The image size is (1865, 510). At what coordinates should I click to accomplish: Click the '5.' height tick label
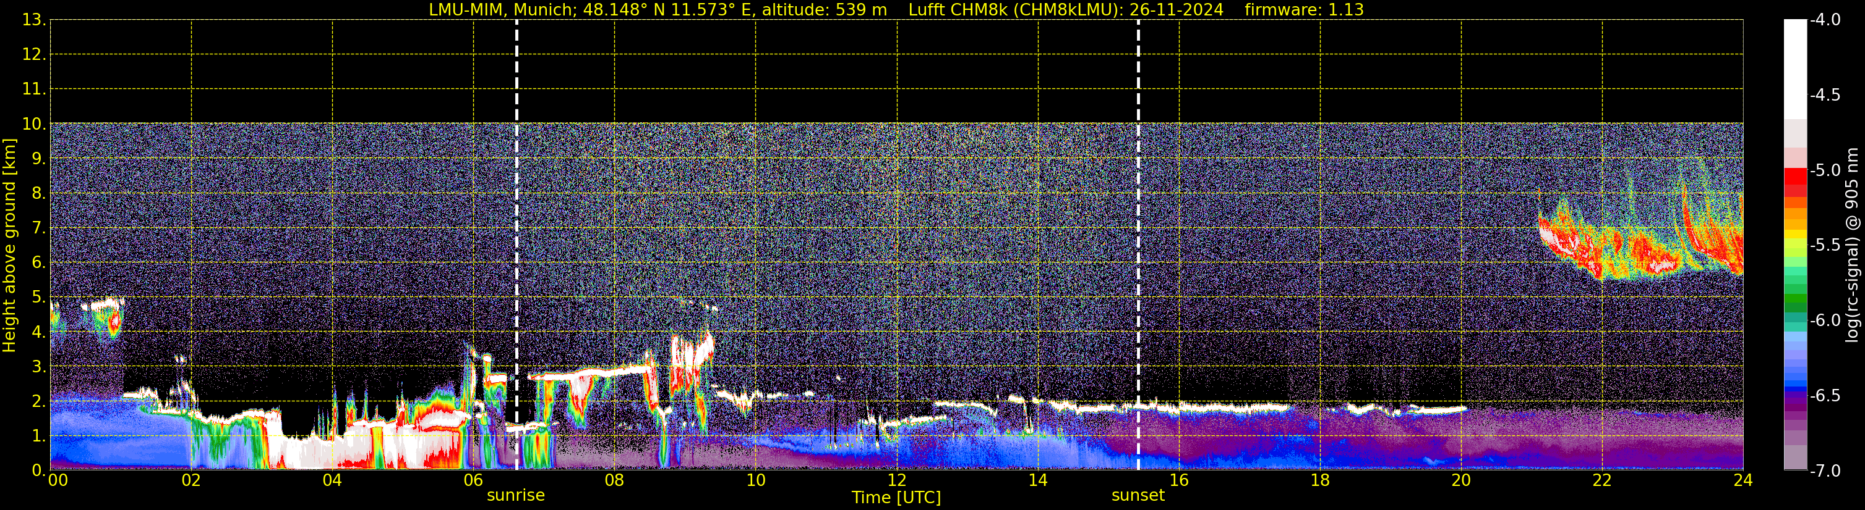coord(38,297)
